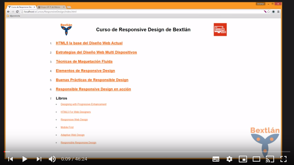Switch to theater mode
The height and width of the screenshot is (165, 294).
(x=256, y=159)
